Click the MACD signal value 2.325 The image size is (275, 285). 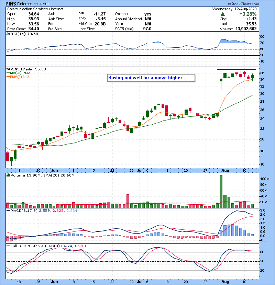(x=58, y=211)
